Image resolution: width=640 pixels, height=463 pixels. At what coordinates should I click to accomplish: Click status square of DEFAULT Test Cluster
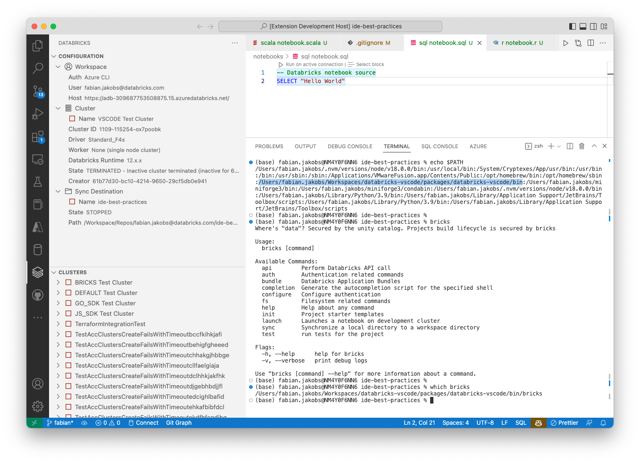pos(68,293)
